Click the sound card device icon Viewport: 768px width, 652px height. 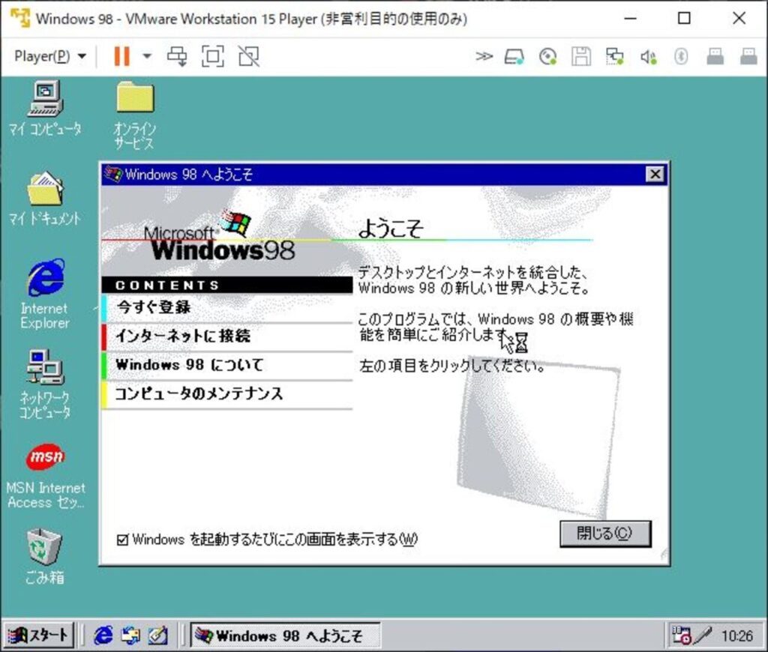click(648, 56)
